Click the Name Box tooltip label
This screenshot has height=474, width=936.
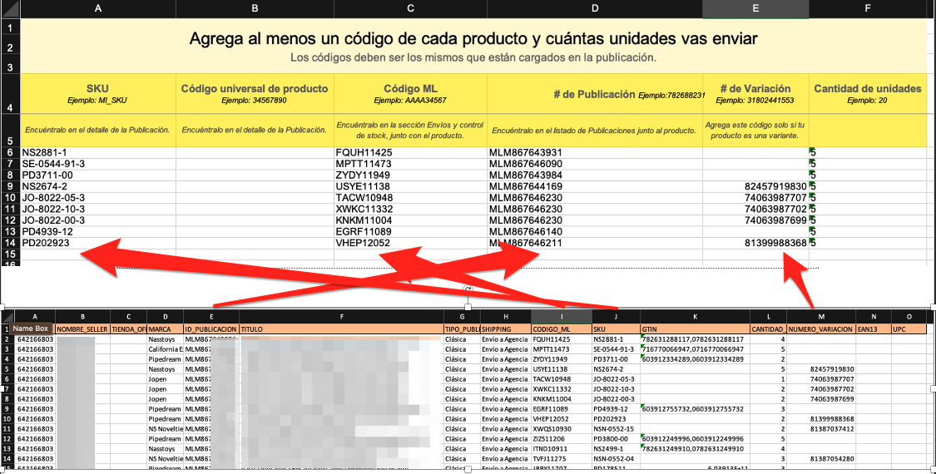click(31, 328)
